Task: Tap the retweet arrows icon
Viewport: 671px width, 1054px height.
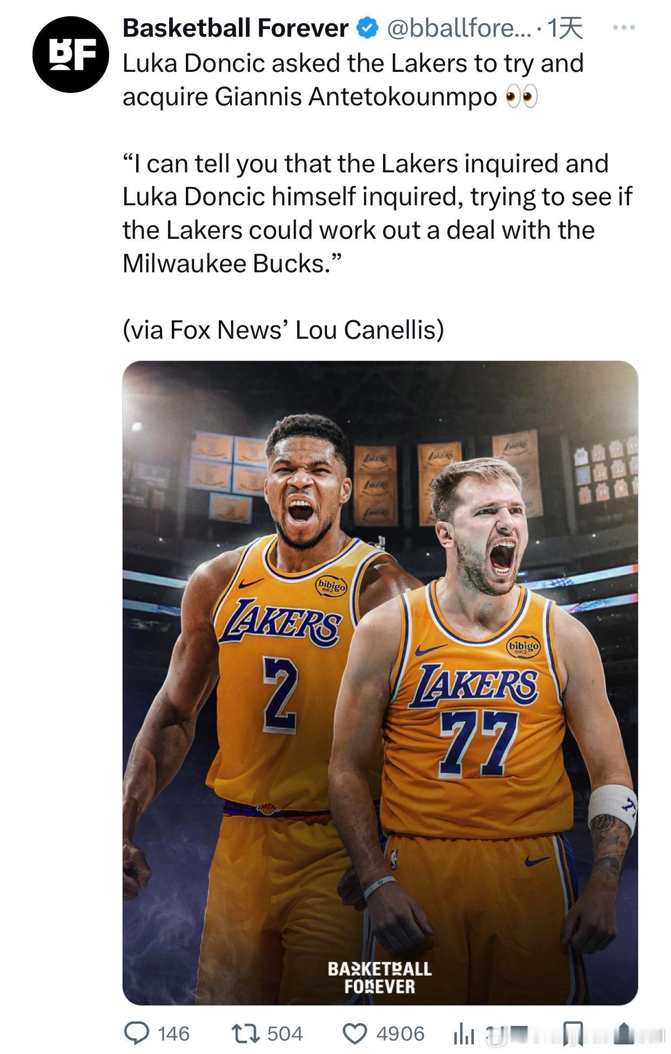Action: coord(246,1033)
